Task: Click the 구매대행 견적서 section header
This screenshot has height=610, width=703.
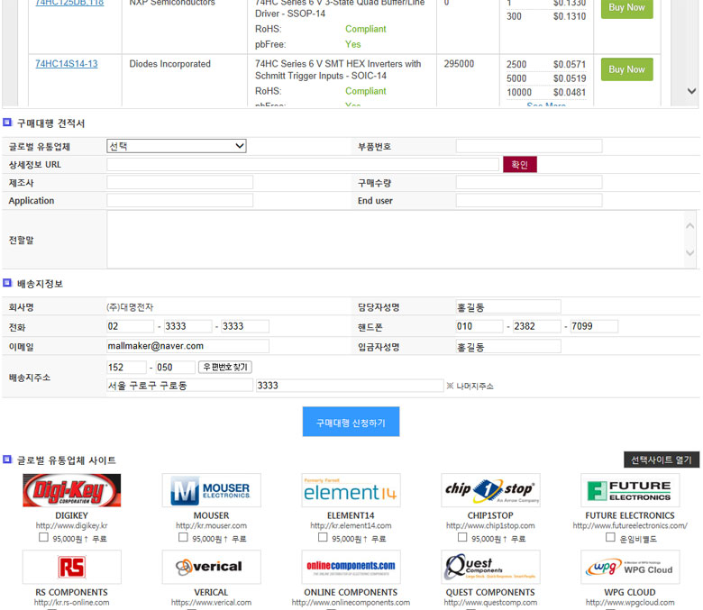Action: click(50, 123)
